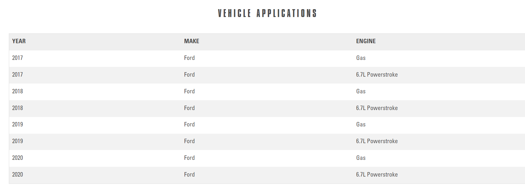
Task: Select the year cell in the 2020 Powerstroke row
Action: (18, 175)
